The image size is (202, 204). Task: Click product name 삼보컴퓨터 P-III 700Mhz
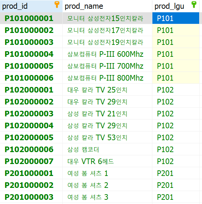(105, 66)
